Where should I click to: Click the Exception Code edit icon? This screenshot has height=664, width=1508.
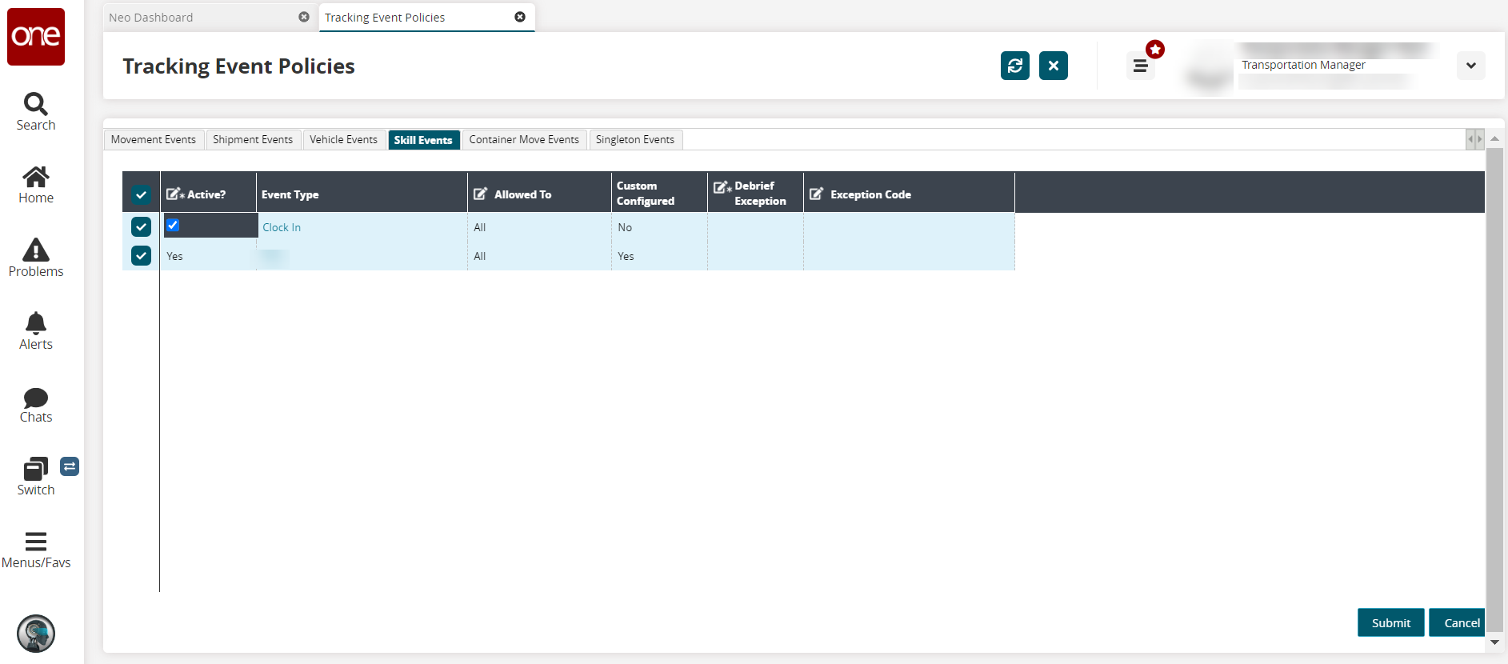(817, 194)
